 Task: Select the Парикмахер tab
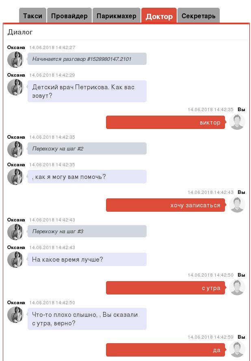coord(117,15)
